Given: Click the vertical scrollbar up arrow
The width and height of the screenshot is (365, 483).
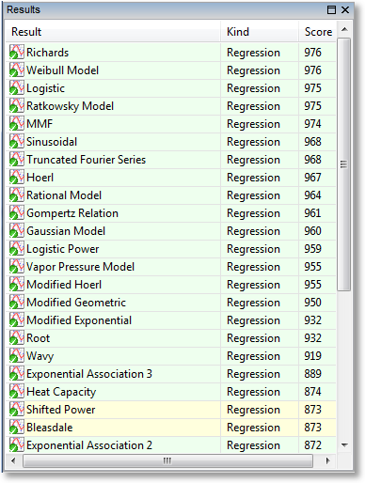Looking at the screenshot, I should coord(344,29).
